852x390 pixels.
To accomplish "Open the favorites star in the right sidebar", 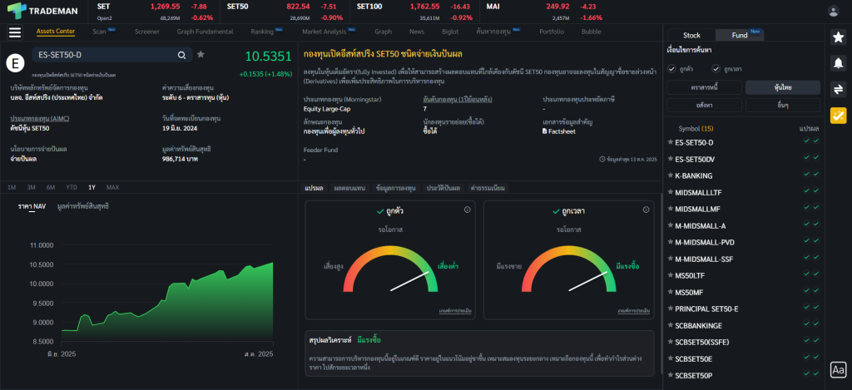I will 838,37.
